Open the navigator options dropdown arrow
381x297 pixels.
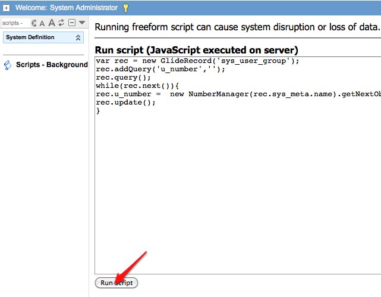tap(81, 23)
